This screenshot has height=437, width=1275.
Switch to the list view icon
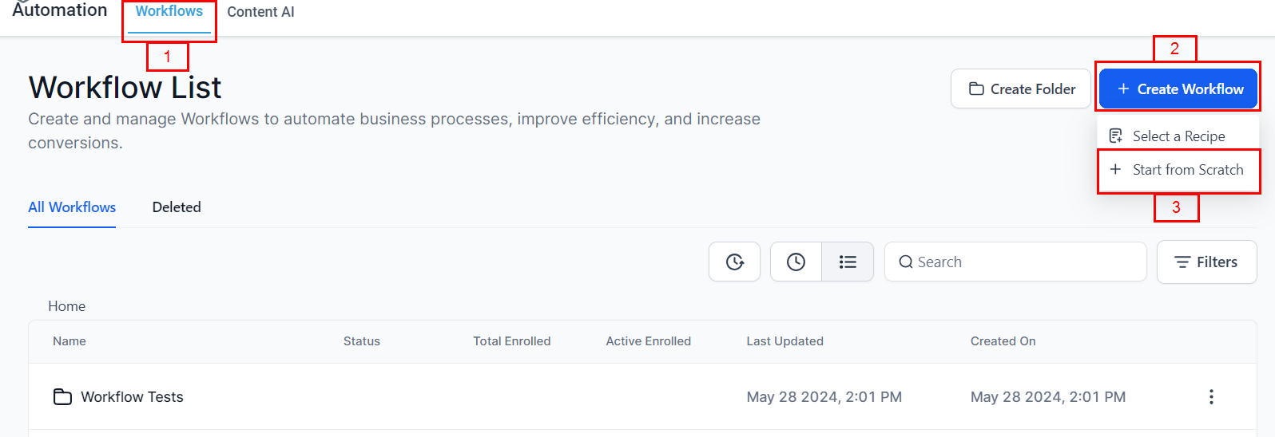(848, 262)
